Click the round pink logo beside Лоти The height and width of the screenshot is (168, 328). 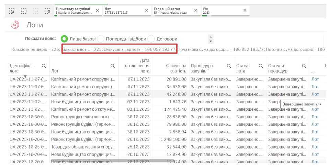coord(16,25)
